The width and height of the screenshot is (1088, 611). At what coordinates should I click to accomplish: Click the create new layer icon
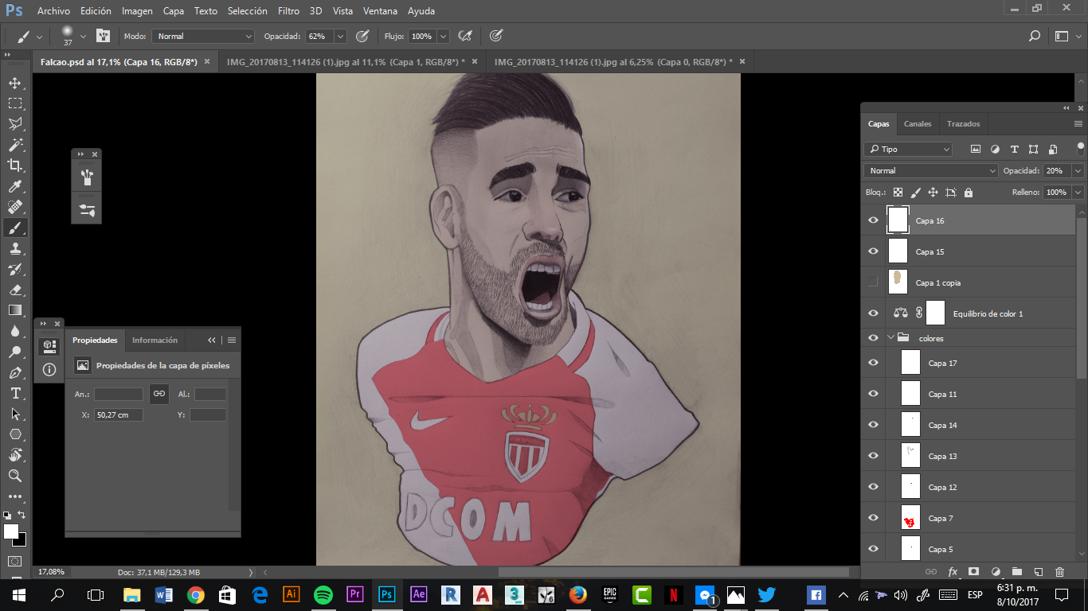[1038, 571]
